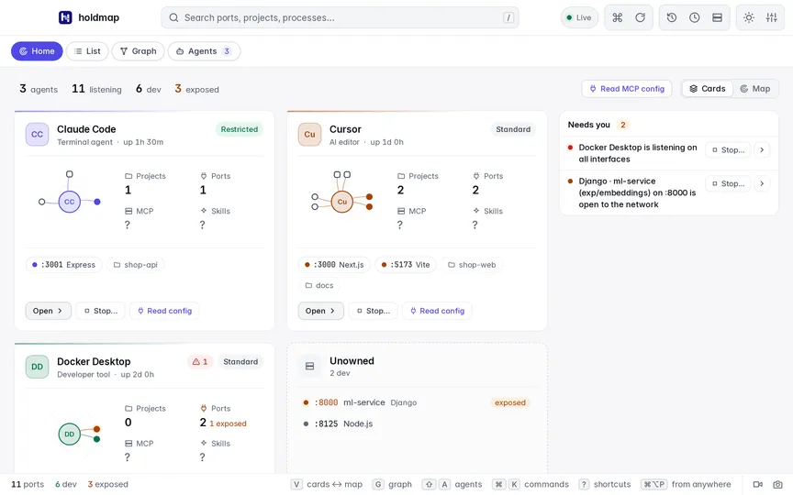Screen dimensions: 793x495
Task: Click the Standard badge on Docker Desktop card
Action: click(x=240, y=362)
